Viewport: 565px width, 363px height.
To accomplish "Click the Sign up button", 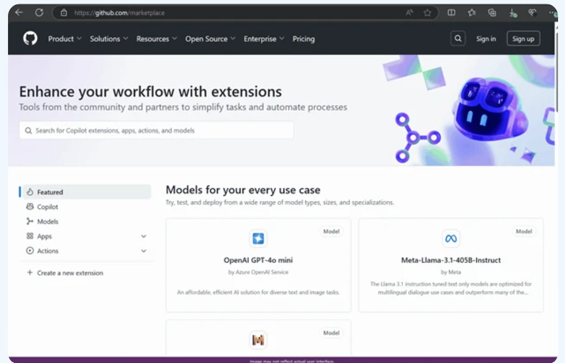I will click(523, 38).
